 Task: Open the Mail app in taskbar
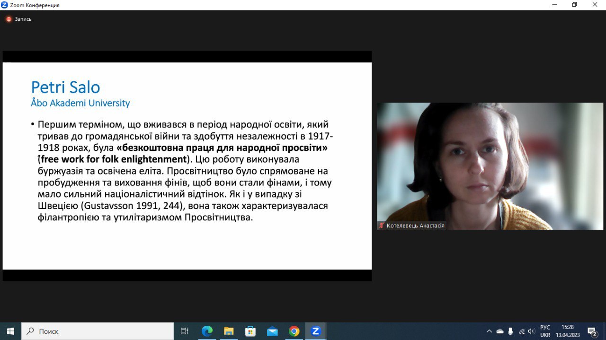click(272, 331)
